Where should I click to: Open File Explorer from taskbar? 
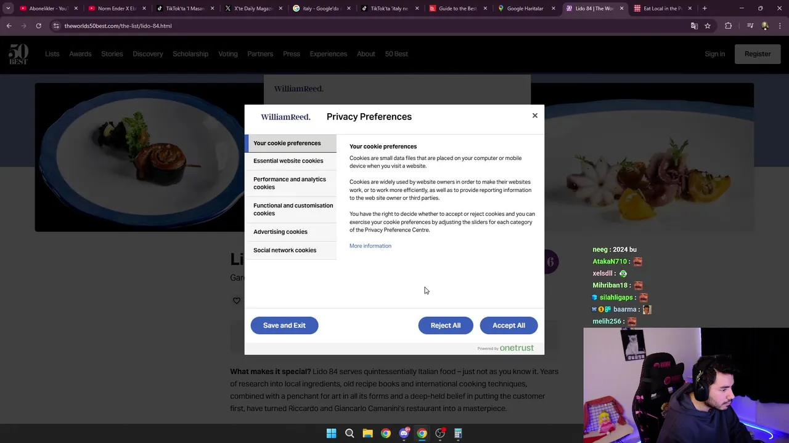click(367, 433)
